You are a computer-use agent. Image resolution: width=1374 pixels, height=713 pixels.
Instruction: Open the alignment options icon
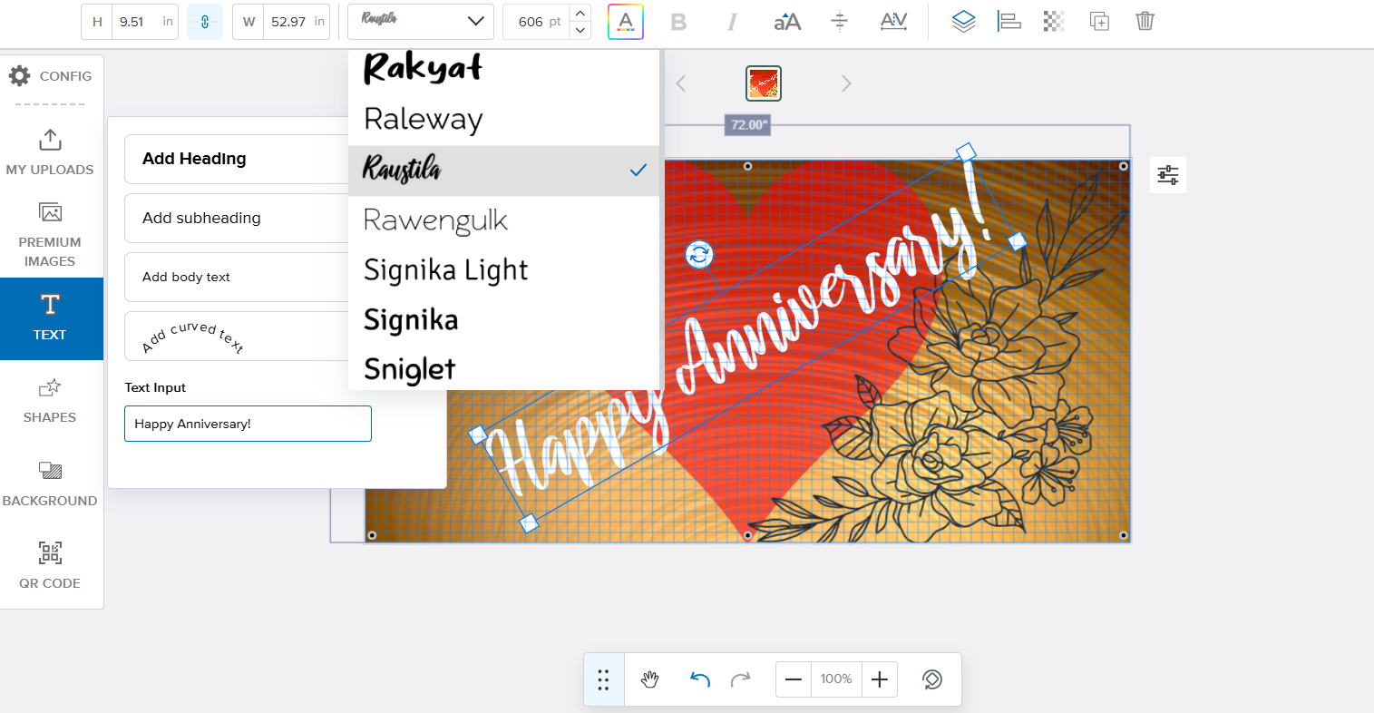(x=1009, y=22)
